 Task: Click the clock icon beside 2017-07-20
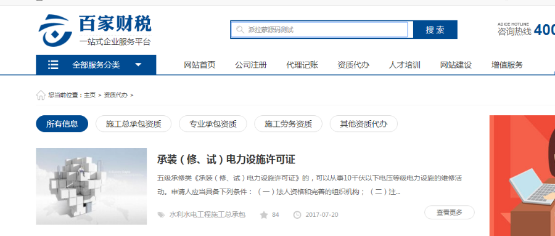(x=297, y=215)
